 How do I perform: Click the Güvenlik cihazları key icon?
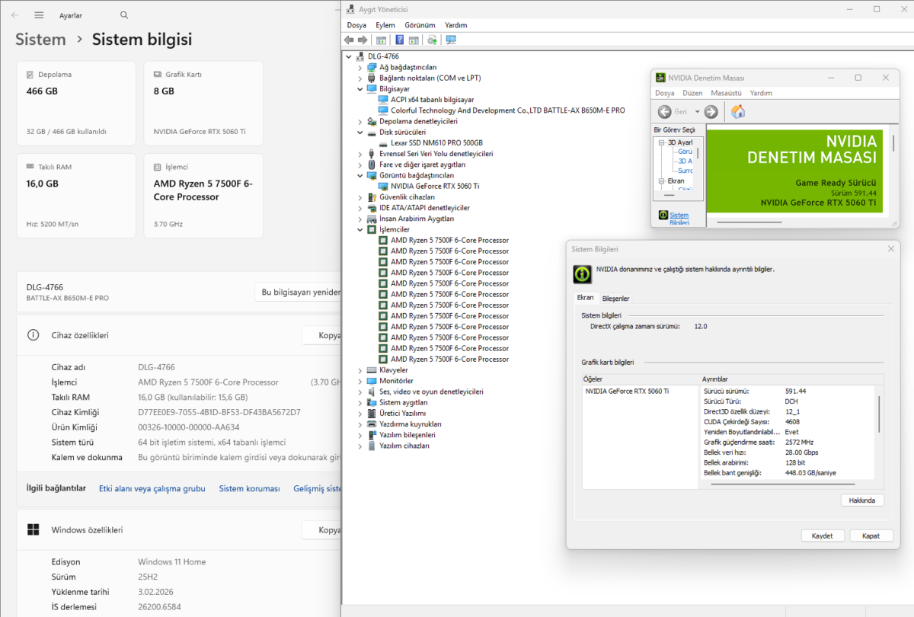tap(372, 197)
